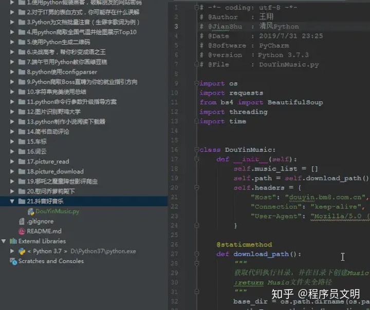
Task: Click the 16.词云 folder icon
Action: click(x=22, y=151)
